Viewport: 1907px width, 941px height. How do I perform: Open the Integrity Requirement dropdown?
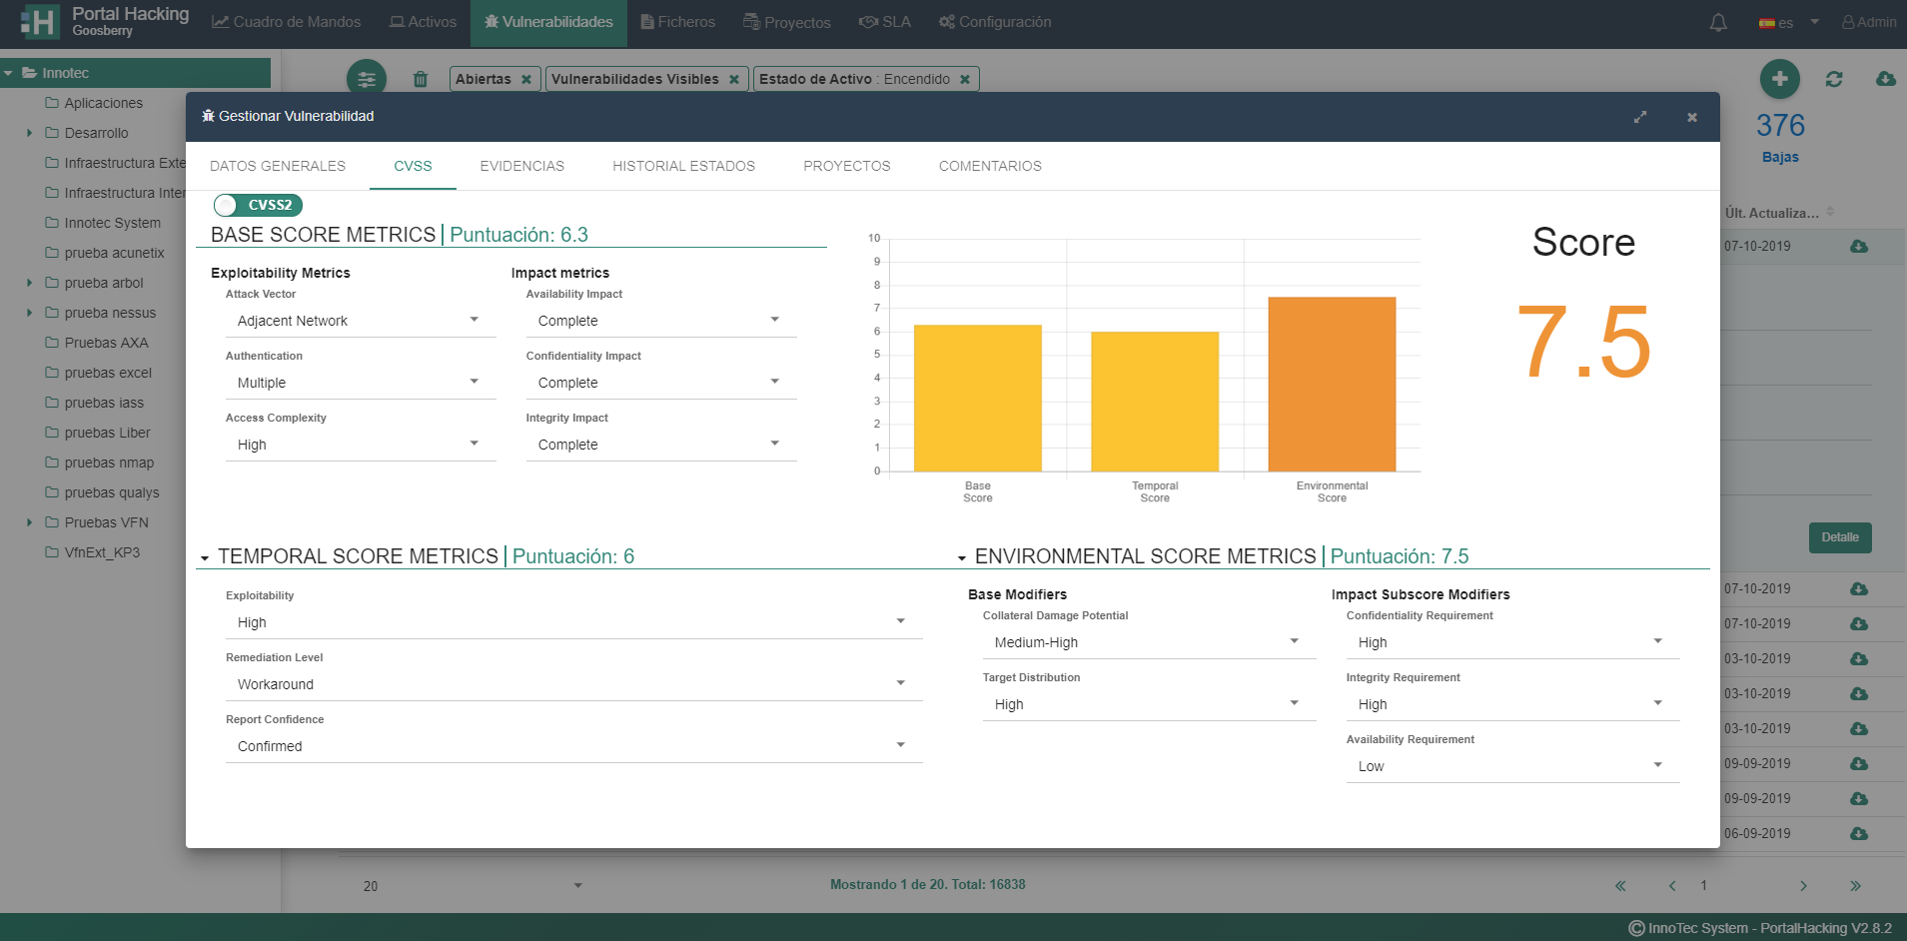click(1512, 704)
